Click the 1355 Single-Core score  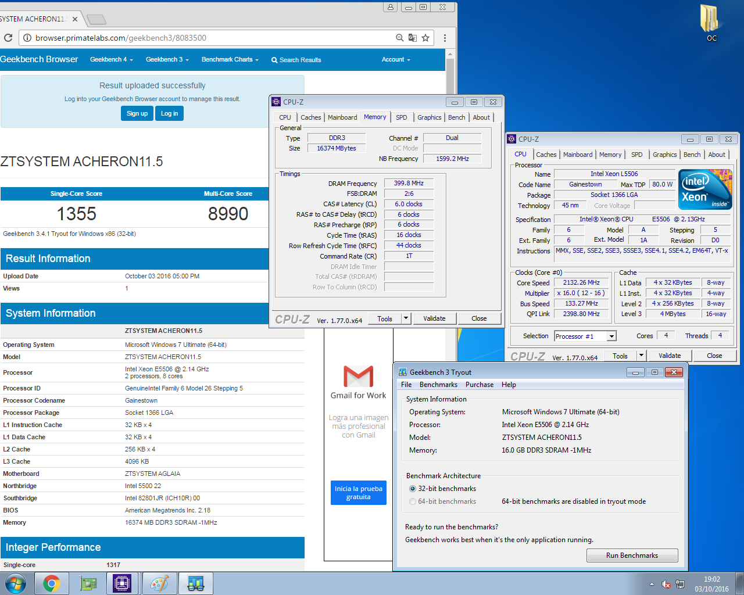76,214
